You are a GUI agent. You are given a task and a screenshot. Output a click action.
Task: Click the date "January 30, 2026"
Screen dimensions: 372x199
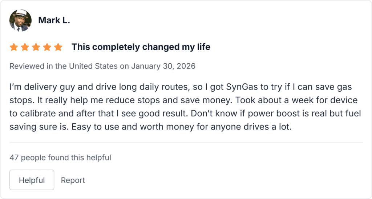coord(163,66)
